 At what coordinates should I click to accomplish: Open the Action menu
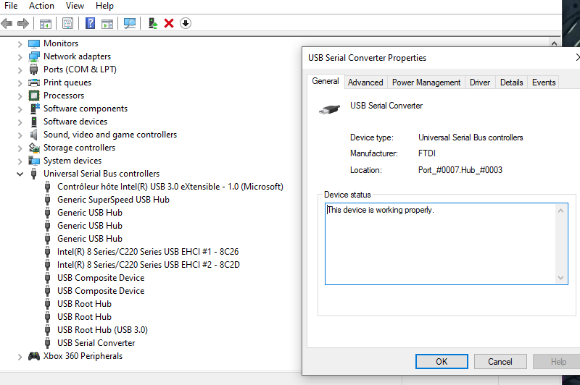coord(41,6)
